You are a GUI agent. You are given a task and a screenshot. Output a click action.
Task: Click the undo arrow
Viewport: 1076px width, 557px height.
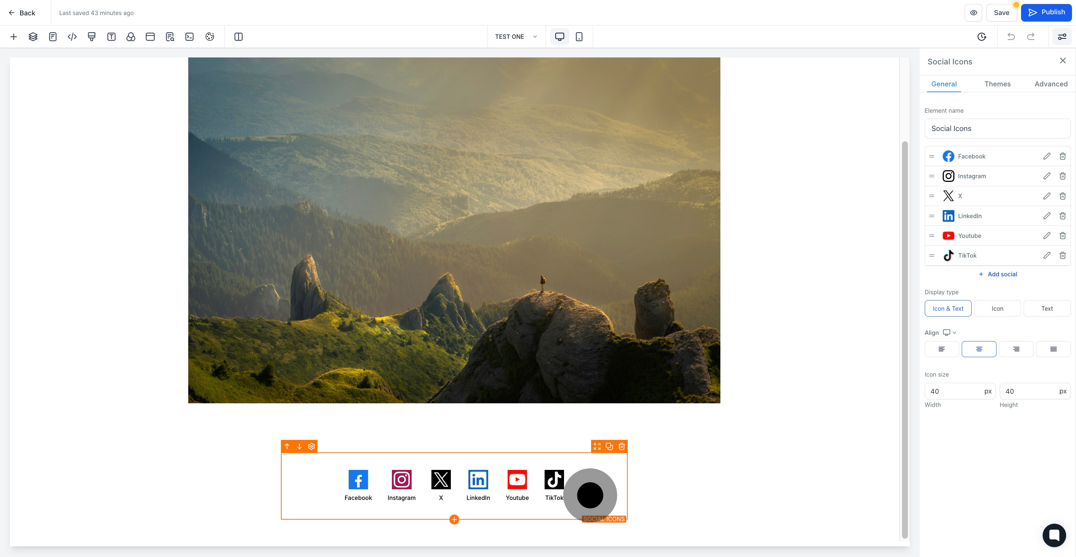pyautogui.click(x=1011, y=37)
